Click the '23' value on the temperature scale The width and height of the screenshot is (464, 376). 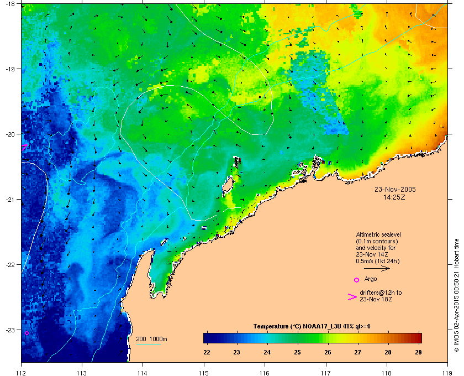point(237,352)
